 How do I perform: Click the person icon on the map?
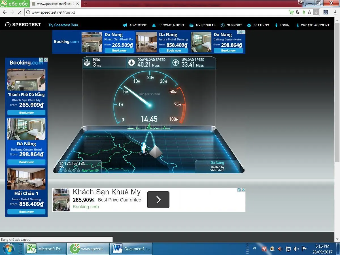[x=144, y=148]
